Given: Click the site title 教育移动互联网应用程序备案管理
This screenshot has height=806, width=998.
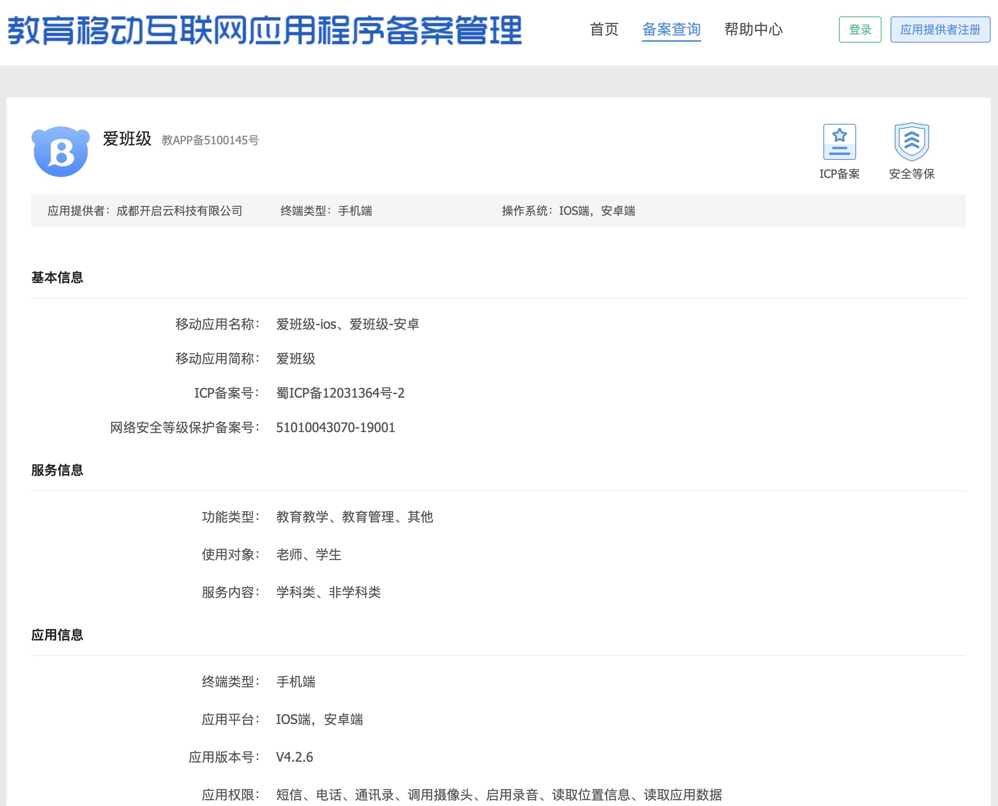Looking at the screenshot, I should (x=265, y=31).
